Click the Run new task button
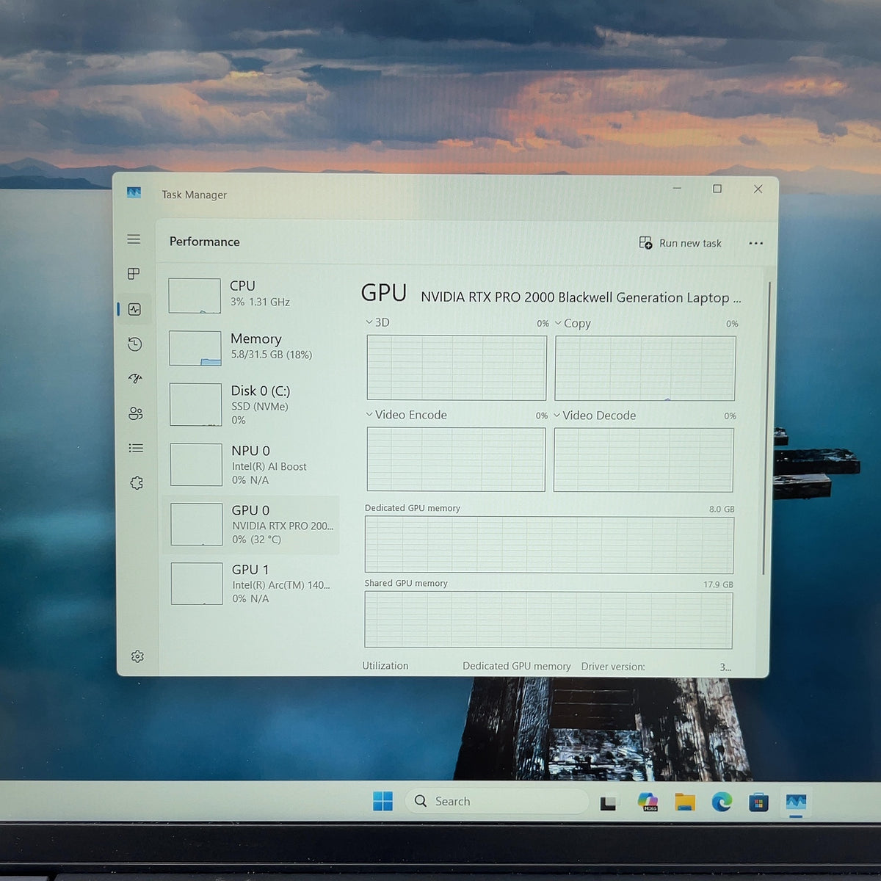 tap(681, 243)
